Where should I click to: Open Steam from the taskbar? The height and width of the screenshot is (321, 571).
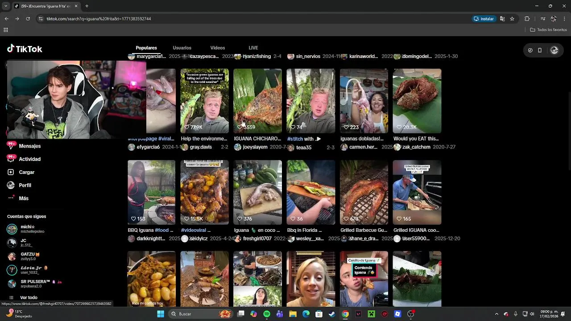332,314
